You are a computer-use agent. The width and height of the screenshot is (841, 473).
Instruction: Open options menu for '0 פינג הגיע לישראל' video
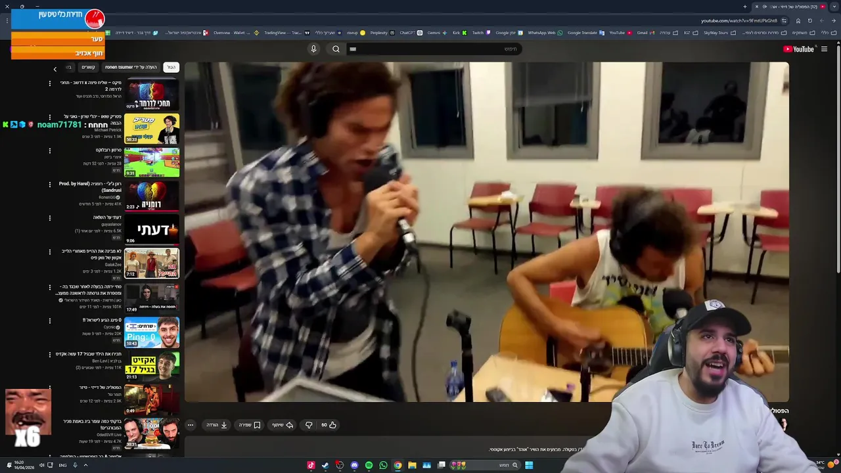click(49, 321)
